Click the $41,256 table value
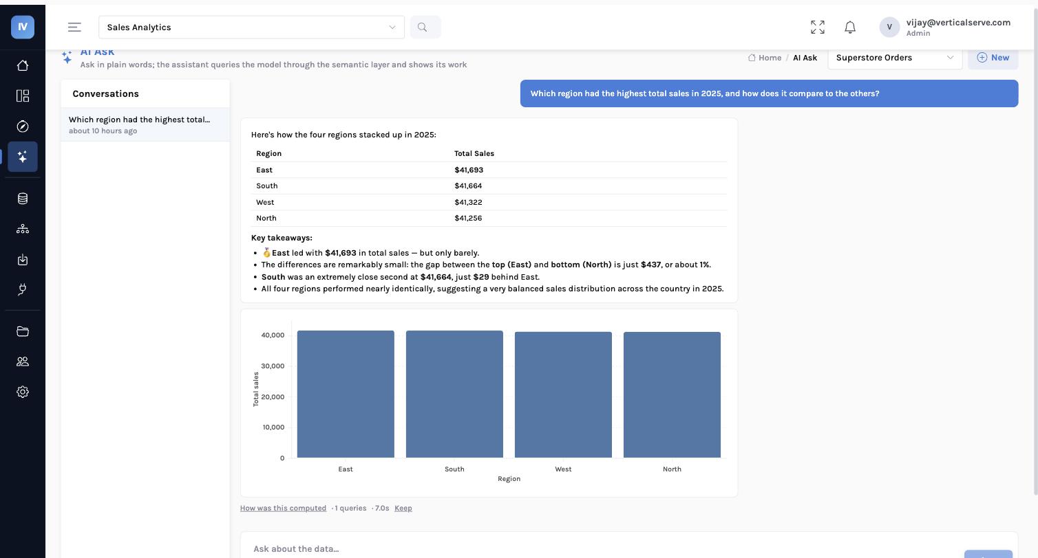The image size is (1038, 558). (468, 218)
